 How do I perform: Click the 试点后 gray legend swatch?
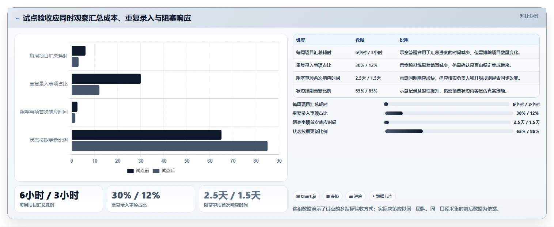tap(156, 171)
